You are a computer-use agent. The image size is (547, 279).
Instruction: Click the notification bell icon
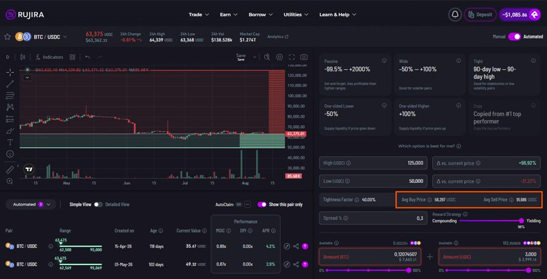coord(455,15)
